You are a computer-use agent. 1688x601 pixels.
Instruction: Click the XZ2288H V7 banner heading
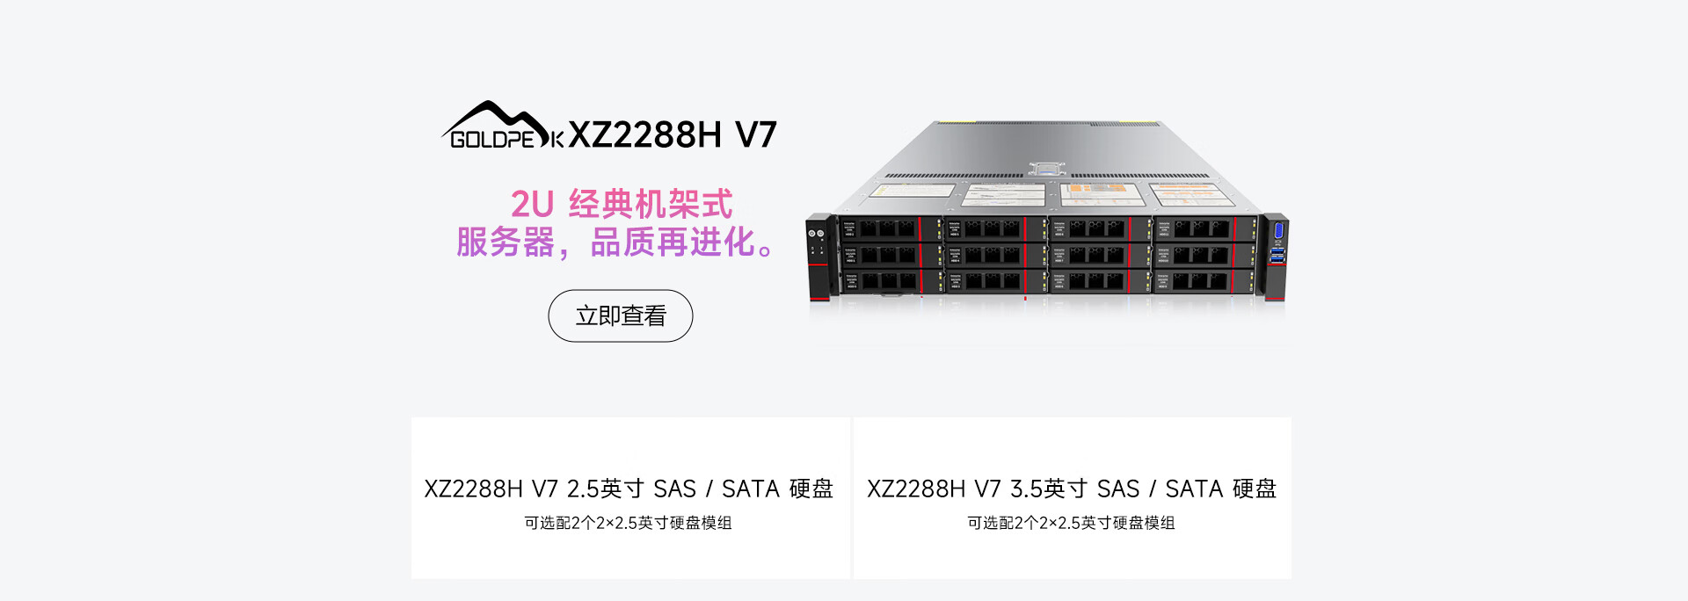tap(673, 134)
